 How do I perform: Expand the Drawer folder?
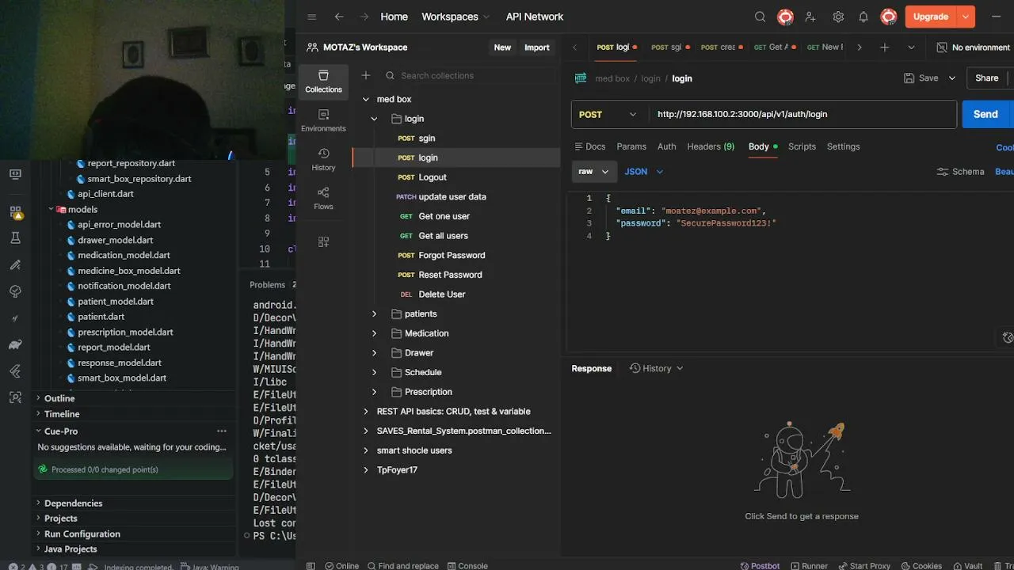(375, 353)
